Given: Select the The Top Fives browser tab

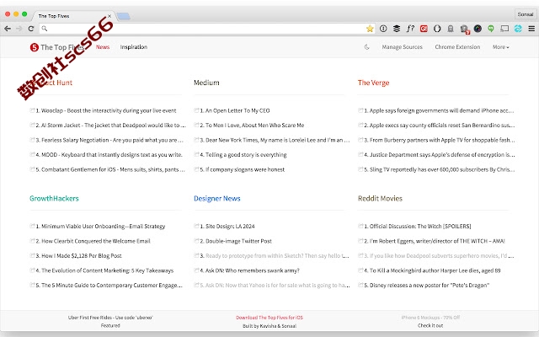Looking at the screenshot, I should [x=73, y=16].
